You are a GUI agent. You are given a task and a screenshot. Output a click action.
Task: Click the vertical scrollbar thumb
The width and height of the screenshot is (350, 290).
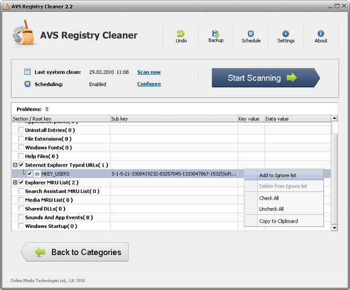click(334, 178)
